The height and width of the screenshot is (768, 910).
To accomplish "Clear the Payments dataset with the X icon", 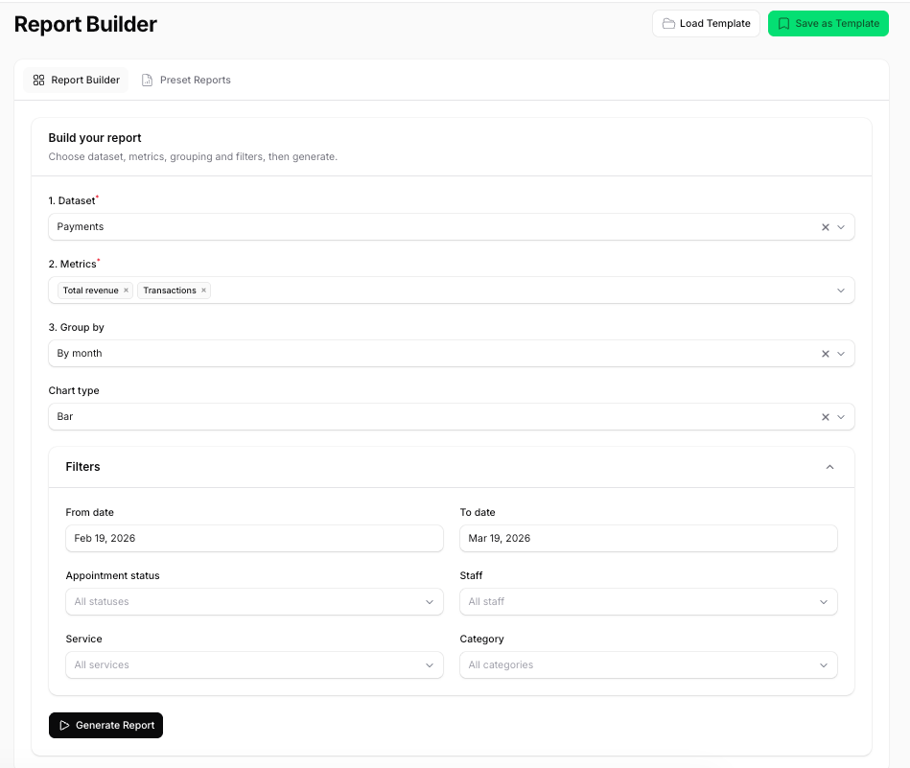I will [825, 226].
